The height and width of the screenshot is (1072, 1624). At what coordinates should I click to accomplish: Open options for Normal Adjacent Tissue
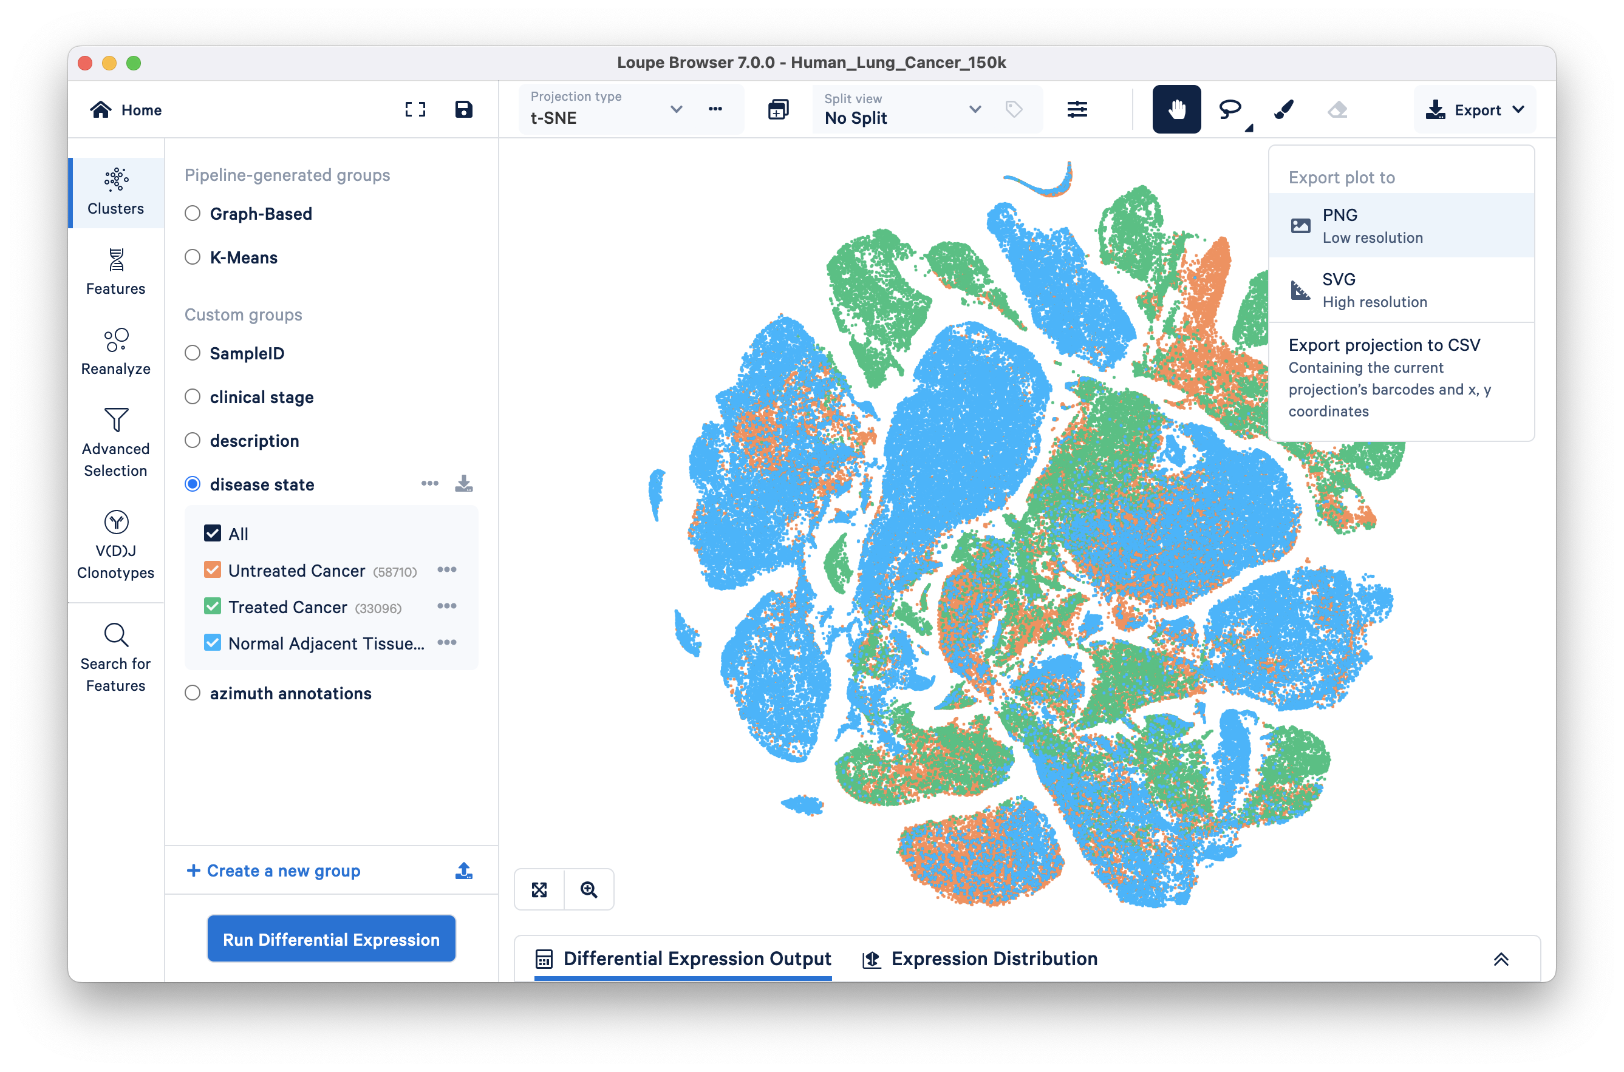point(447,643)
